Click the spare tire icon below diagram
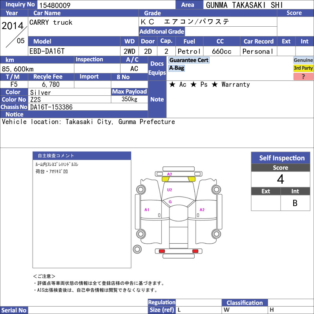Screen dimensions: 314x314 coord(137,249)
